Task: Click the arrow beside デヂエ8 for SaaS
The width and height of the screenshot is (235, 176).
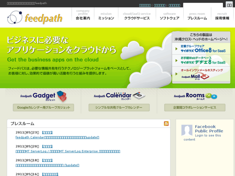Action: pyautogui.click(x=176, y=60)
